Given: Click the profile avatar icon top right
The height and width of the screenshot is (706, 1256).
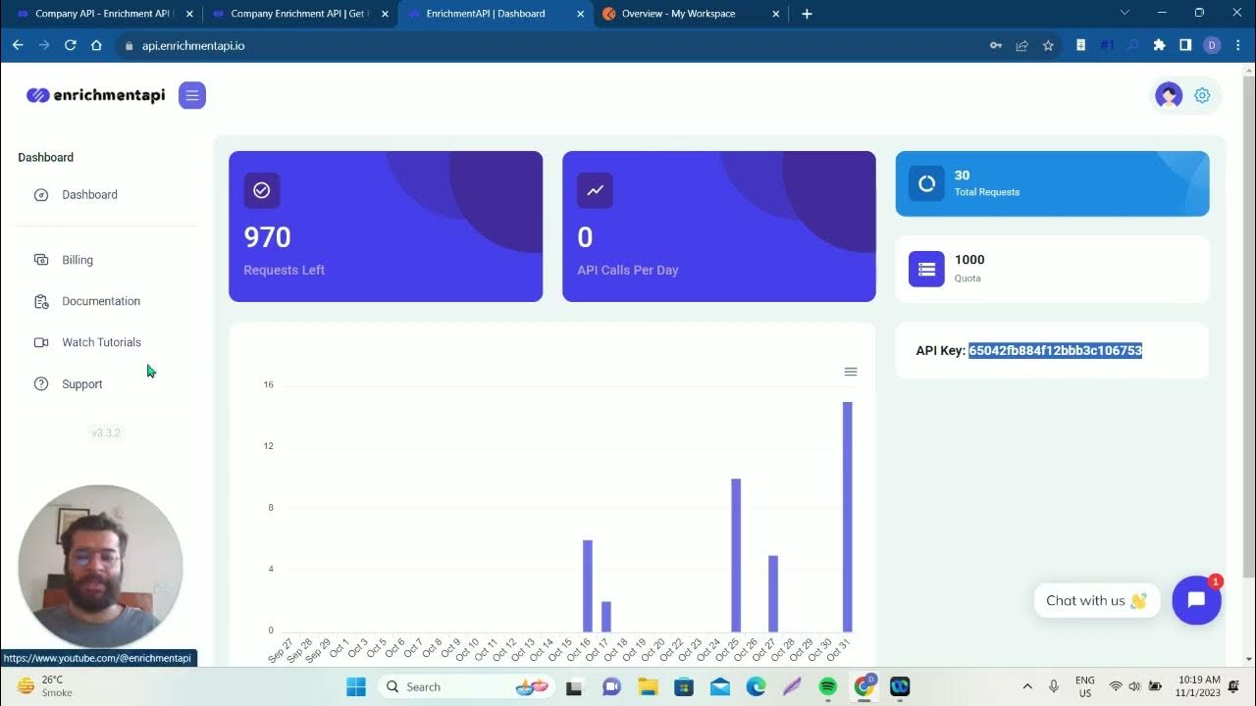Looking at the screenshot, I should (1168, 95).
